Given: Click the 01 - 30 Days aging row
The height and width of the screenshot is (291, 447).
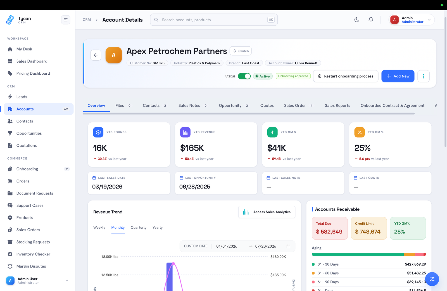Looking at the screenshot, I should tap(369, 264).
